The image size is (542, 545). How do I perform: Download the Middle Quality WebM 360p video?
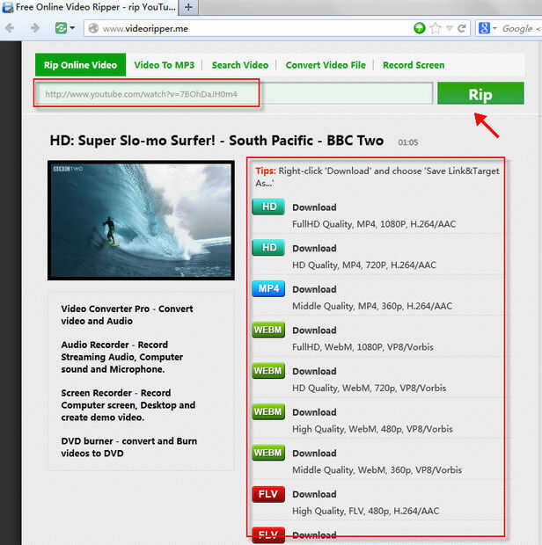[x=314, y=454]
